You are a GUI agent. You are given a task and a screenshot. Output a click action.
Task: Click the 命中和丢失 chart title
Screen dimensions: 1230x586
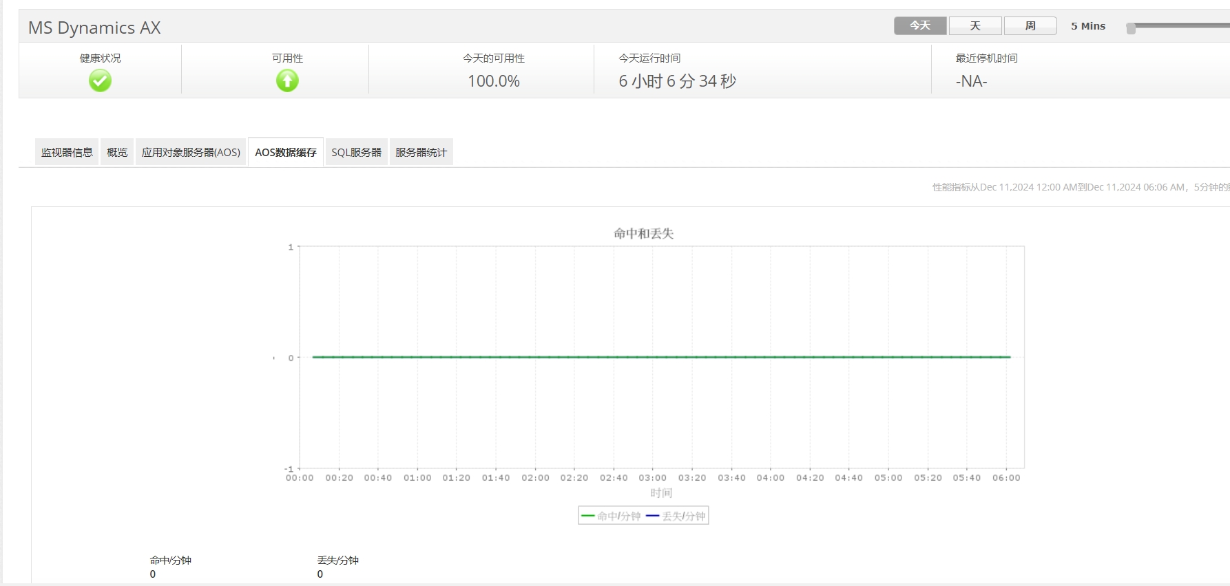pos(644,234)
